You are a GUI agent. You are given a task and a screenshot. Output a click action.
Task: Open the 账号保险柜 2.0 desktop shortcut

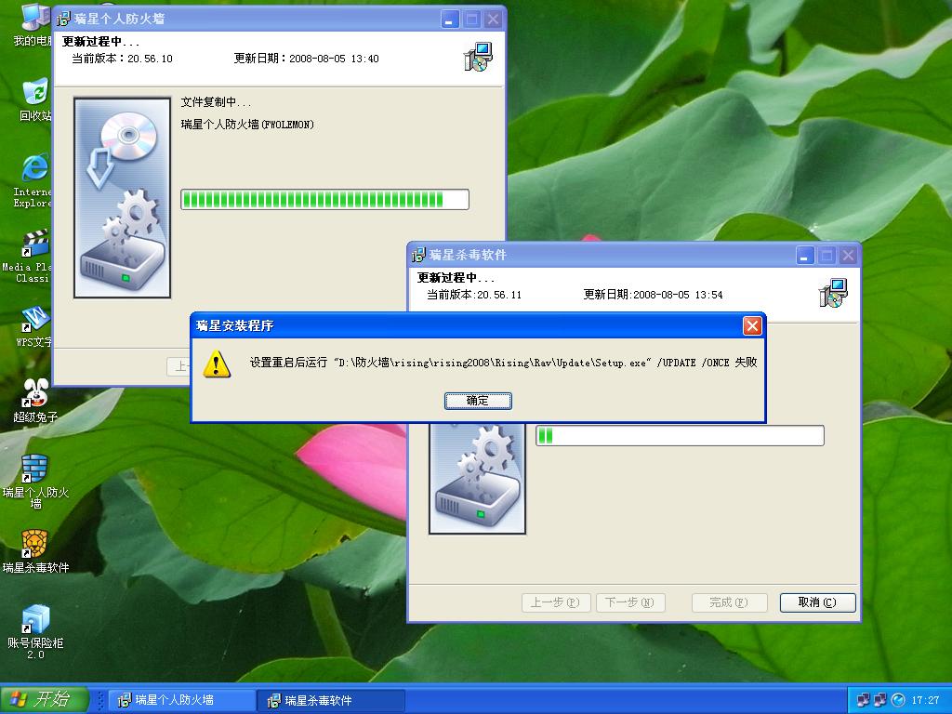click(35, 632)
